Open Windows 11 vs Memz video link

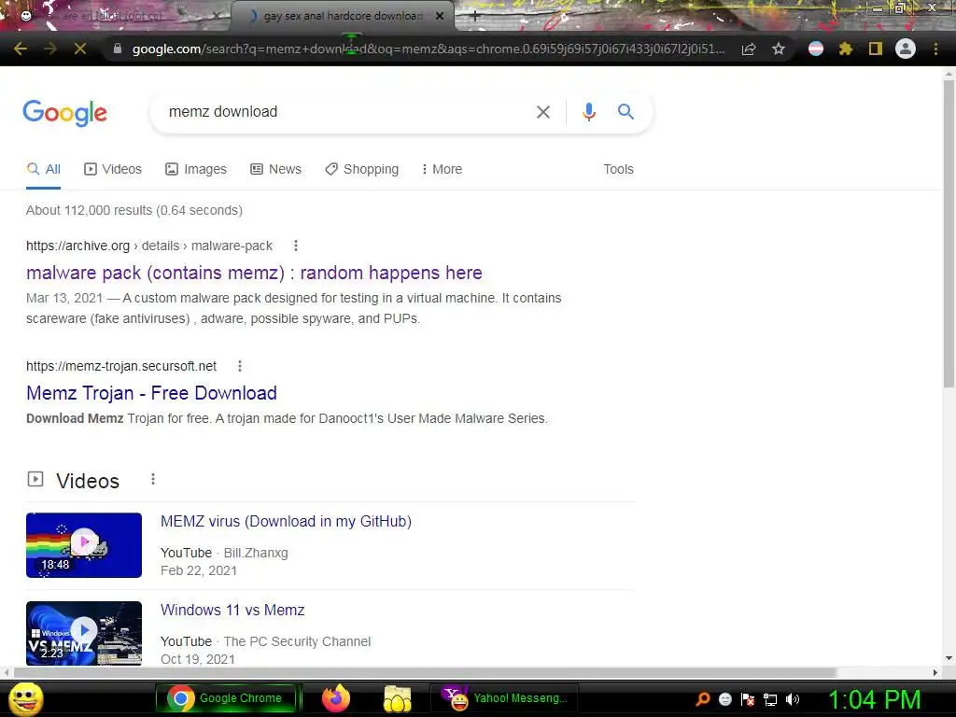(232, 611)
